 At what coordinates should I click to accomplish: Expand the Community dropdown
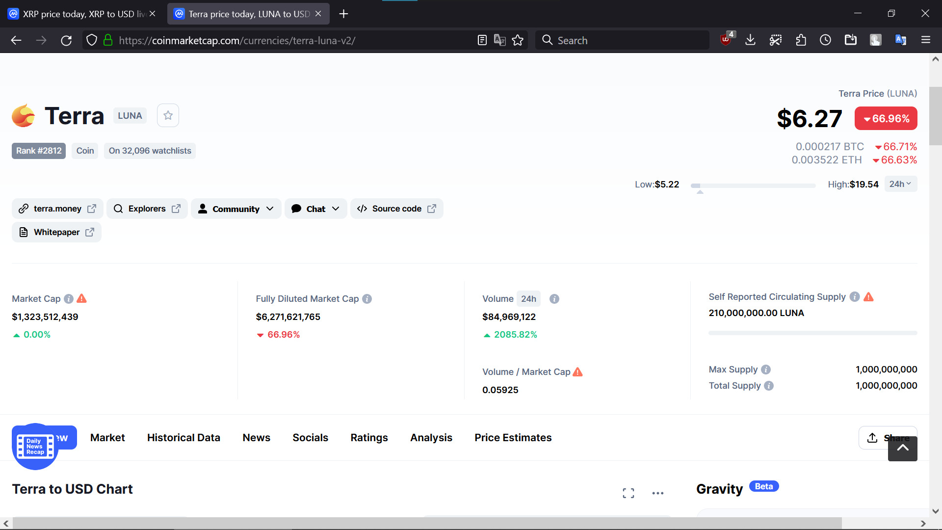click(236, 209)
